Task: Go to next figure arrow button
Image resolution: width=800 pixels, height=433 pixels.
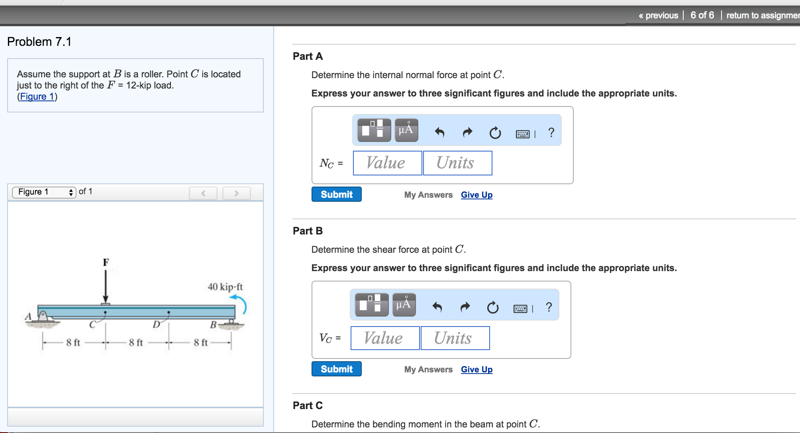Action: (x=236, y=193)
